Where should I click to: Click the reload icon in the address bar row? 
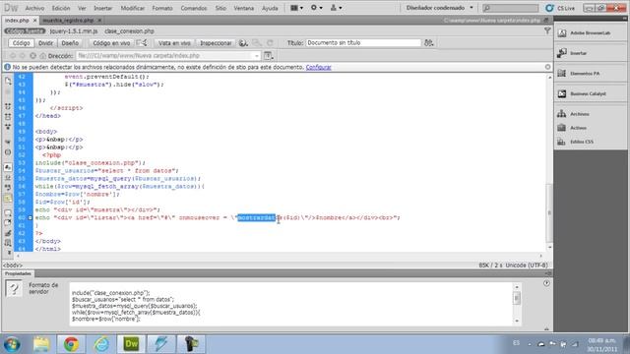pos(32,56)
